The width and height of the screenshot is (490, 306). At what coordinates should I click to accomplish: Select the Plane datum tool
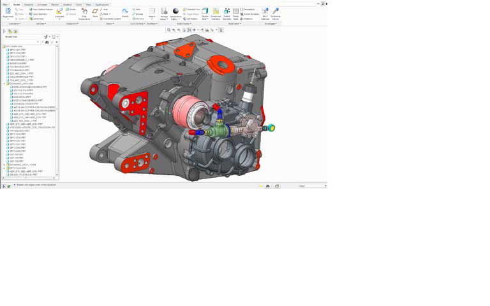95,12
